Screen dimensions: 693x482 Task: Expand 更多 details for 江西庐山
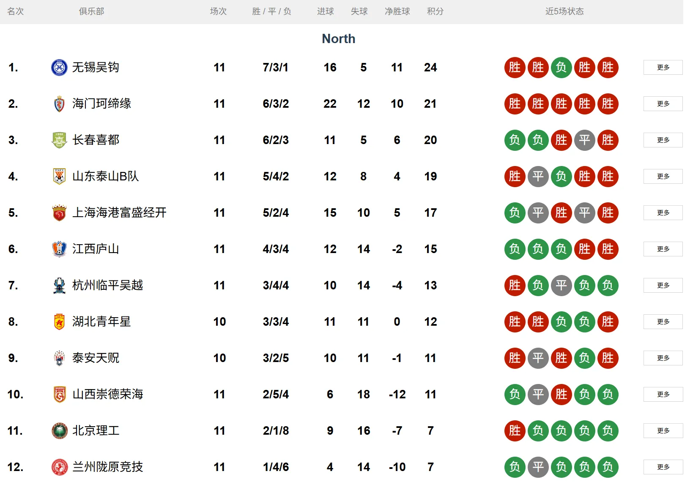(663, 249)
